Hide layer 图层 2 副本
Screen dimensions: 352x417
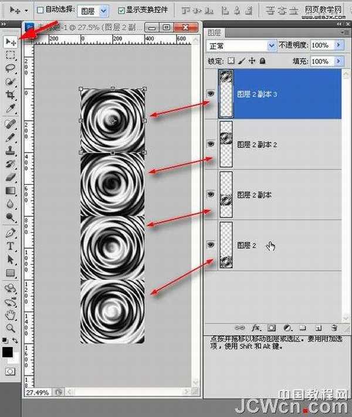pos(211,194)
